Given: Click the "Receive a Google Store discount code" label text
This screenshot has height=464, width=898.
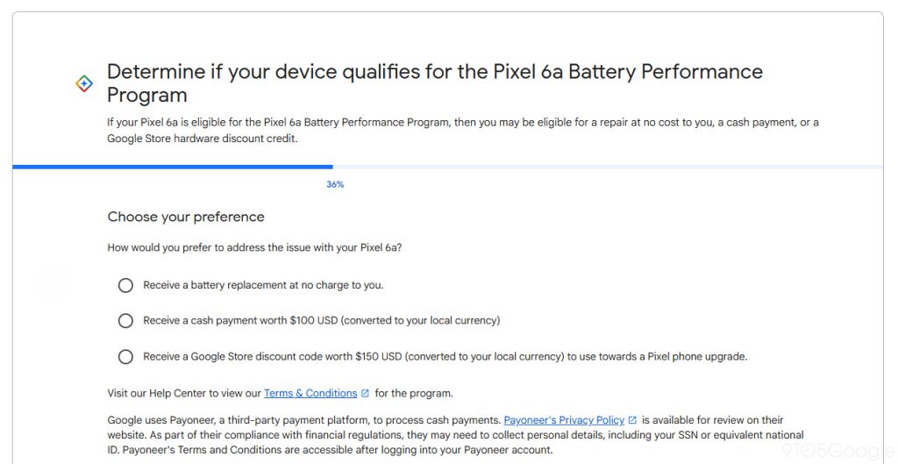Looking at the screenshot, I should [445, 357].
